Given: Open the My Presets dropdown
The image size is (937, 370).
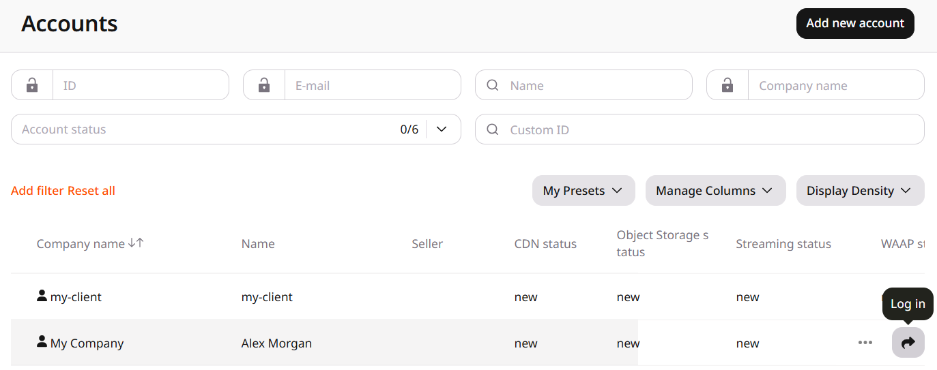Looking at the screenshot, I should click(x=583, y=191).
